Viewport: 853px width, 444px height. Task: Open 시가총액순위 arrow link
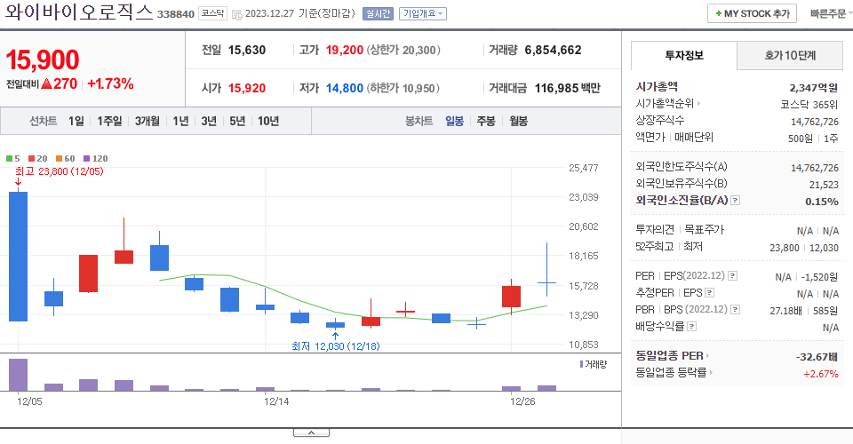pyautogui.click(x=698, y=103)
